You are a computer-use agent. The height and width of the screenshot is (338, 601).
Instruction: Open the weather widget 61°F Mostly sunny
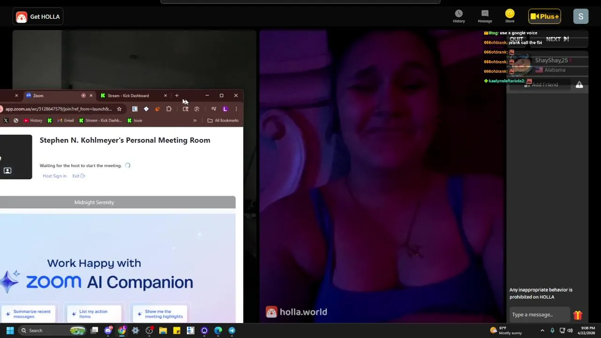(x=506, y=330)
